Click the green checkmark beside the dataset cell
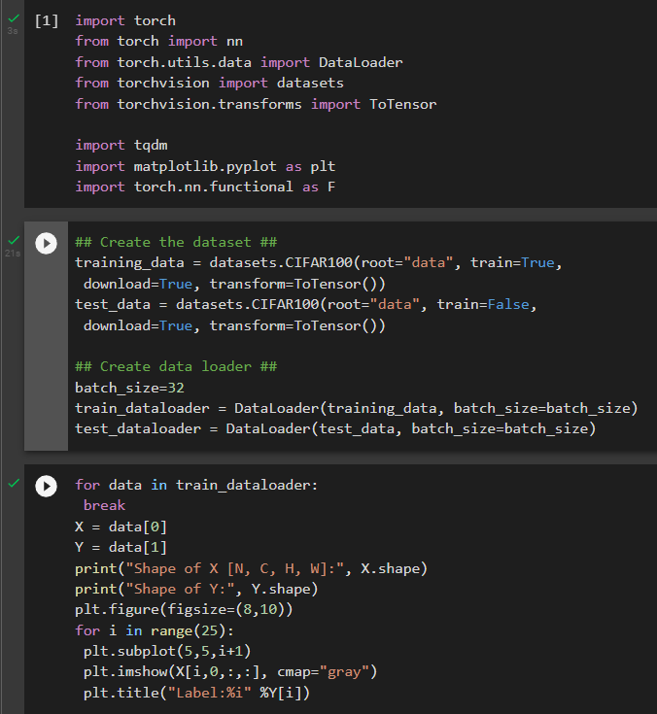The image size is (657, 714). pos(14,240)
